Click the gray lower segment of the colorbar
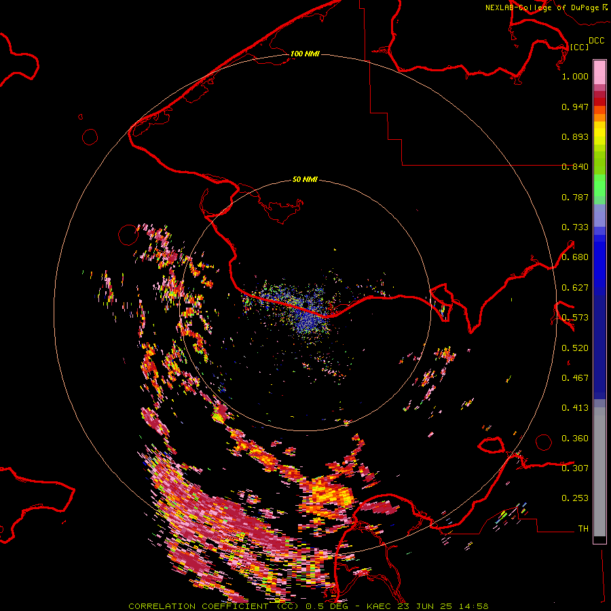 [599, 472]
